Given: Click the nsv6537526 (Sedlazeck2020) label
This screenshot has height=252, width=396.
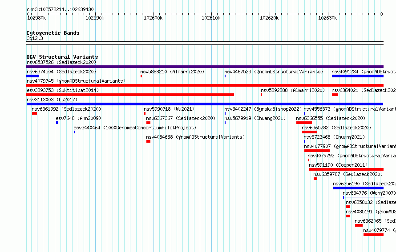Looking at the screenshot, I should (61, 62).
